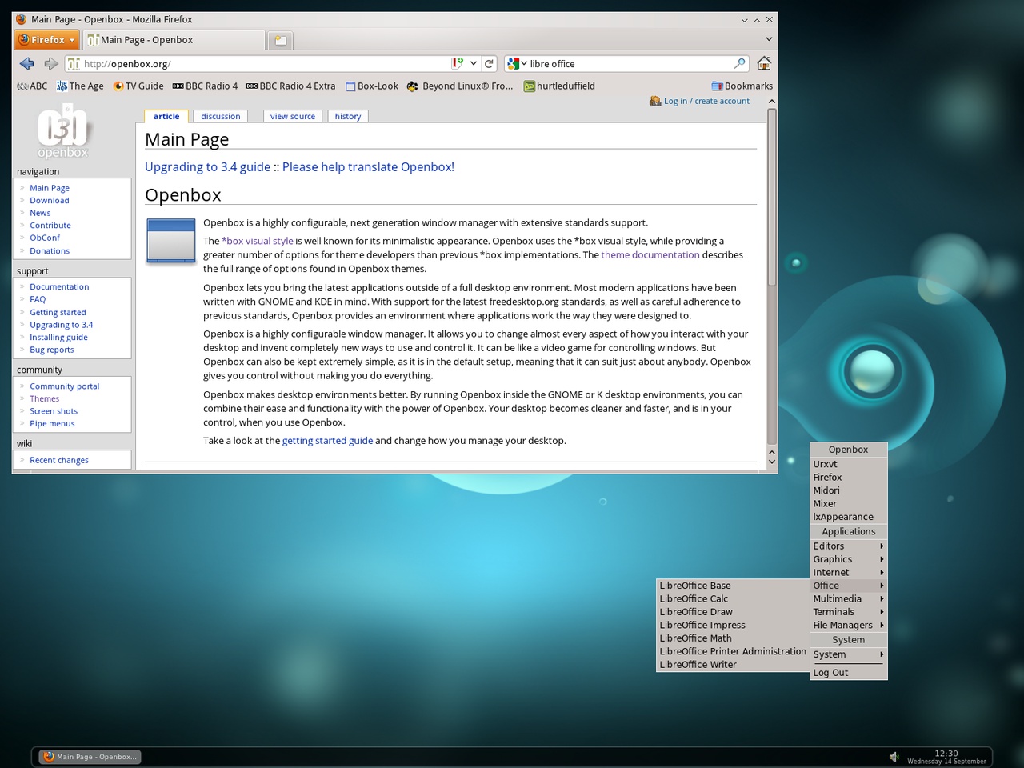Expand the Internet submenu
Image resolution: width=1024 pixels, height=768 pixels.
pos(849,573)
